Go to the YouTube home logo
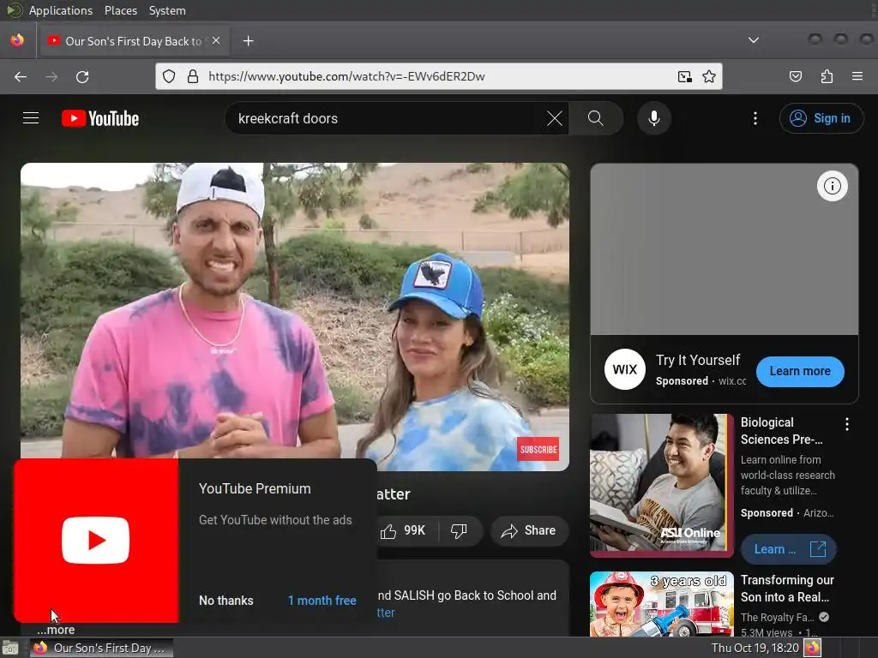Viewport: 878px width, 658px height. (x=100, y=118)
